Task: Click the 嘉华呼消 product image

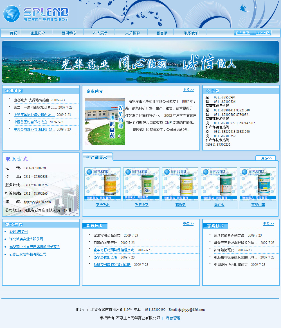Action: [x=102, y=183]
